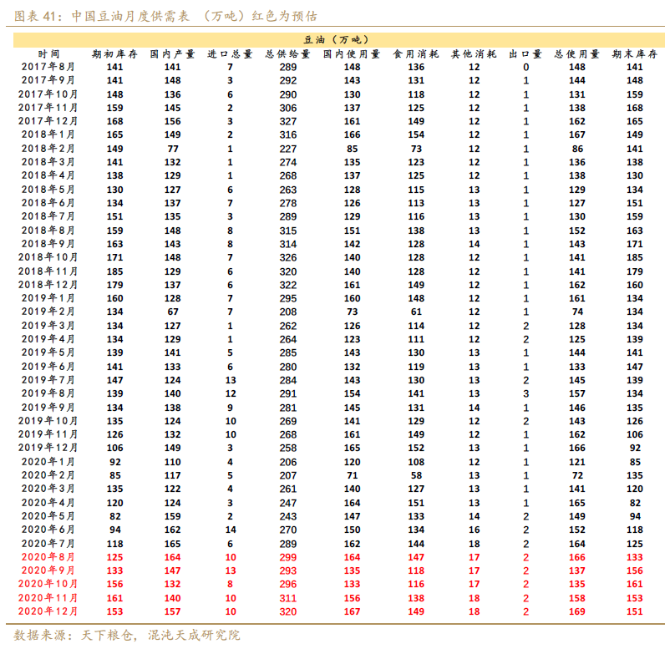Select the 2018年6月 row label

pos(48,203)
